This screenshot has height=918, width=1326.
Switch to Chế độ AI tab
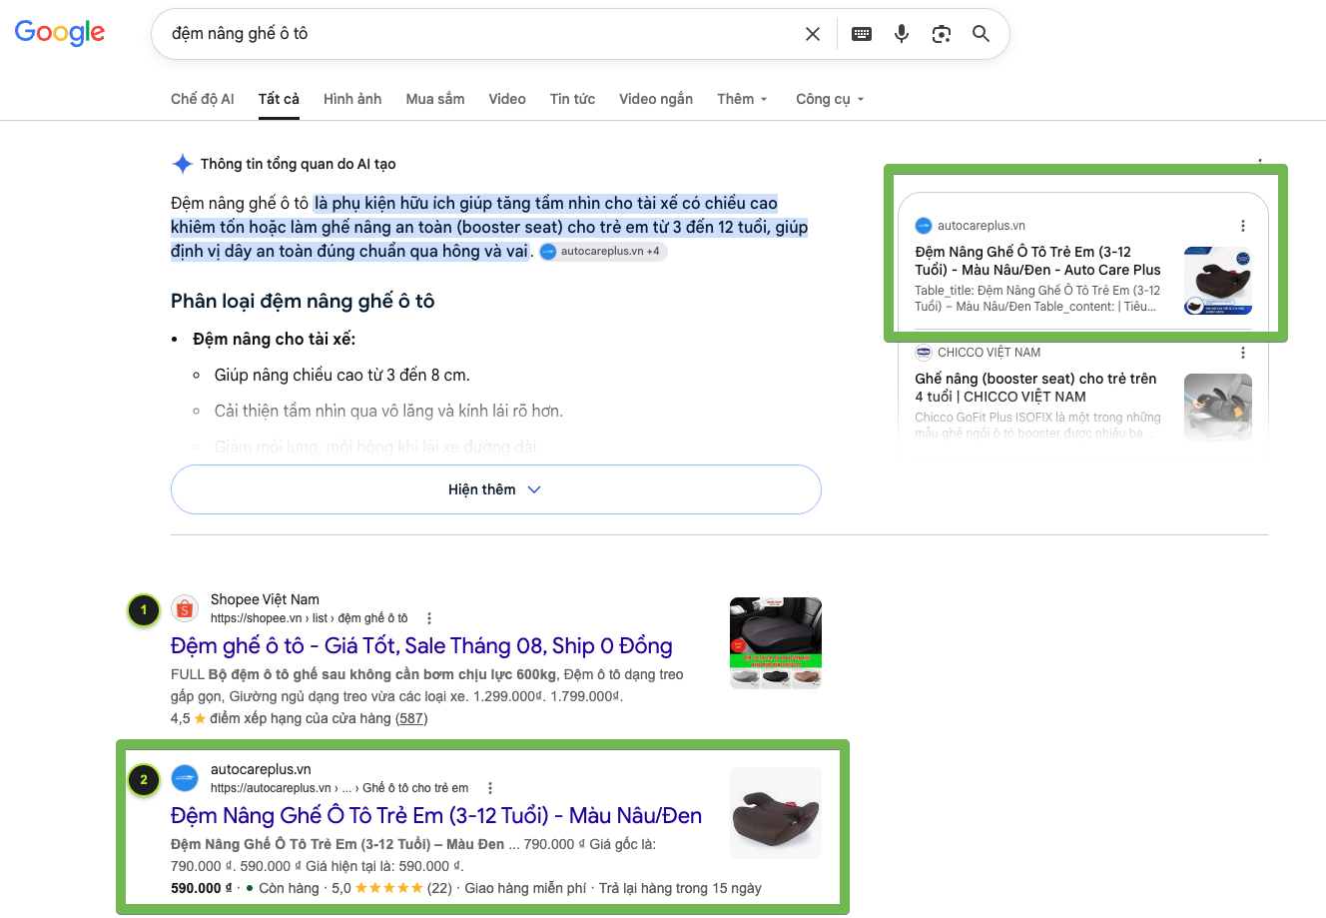click(x=203, y=99)
